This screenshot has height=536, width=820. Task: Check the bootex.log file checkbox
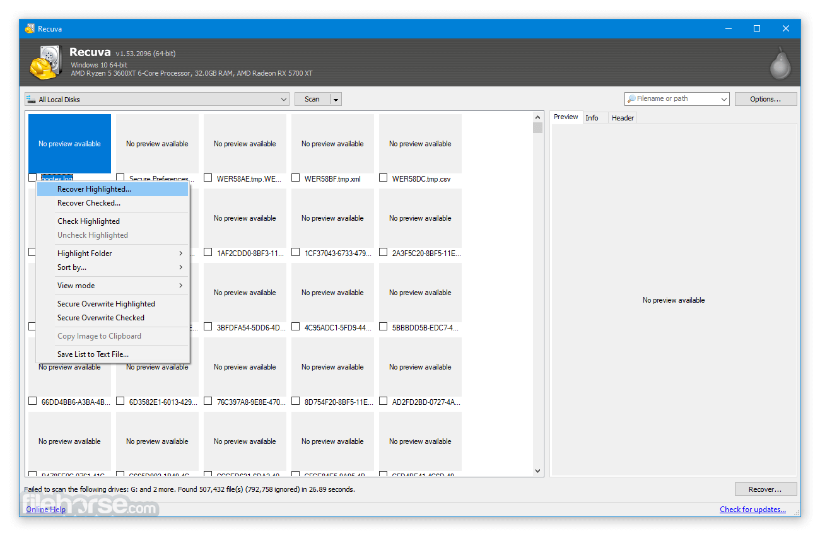pos(33,178)
